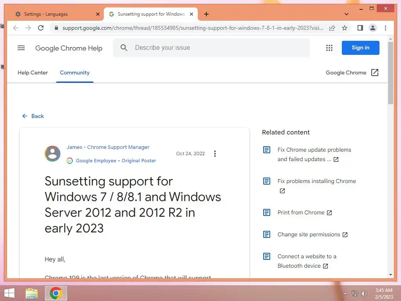Toggle the browser side panel
Viewport: 401px width, 301px height.
tap(360, 28)
